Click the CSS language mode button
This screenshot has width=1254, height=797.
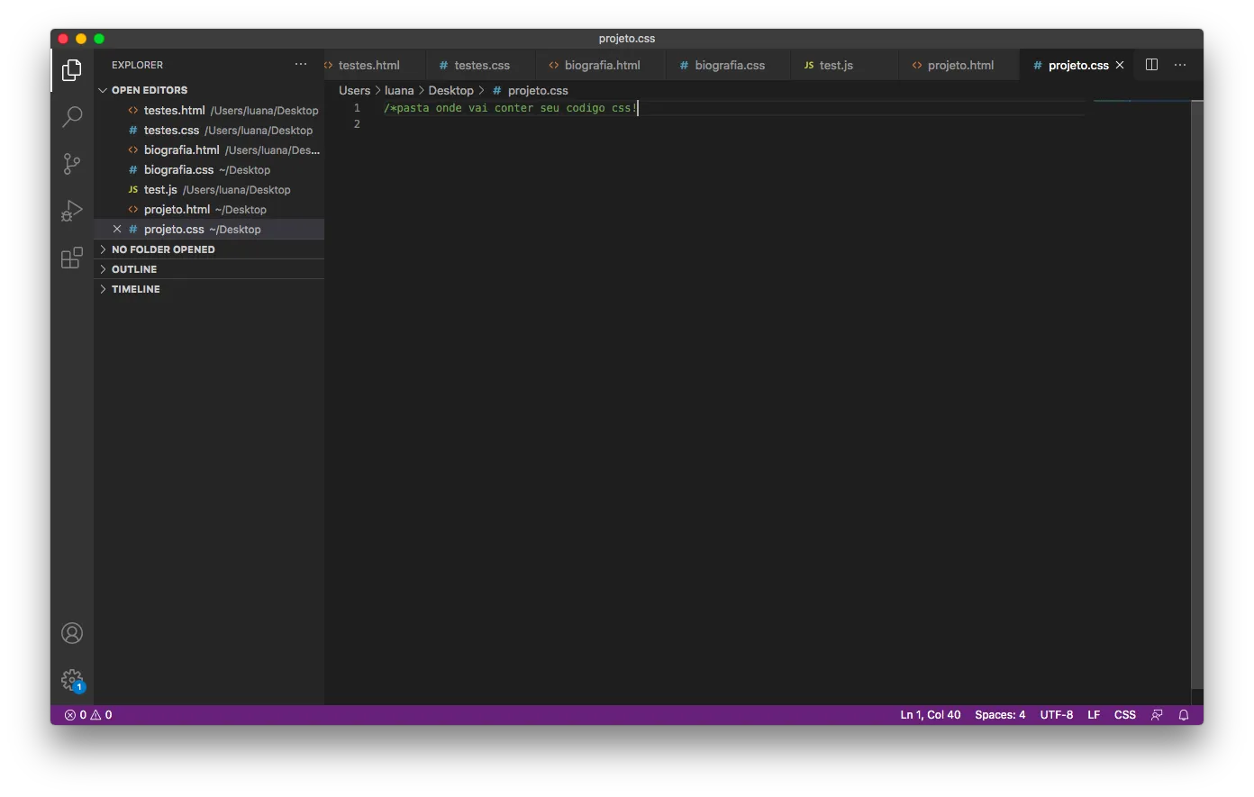(x=1124, y=715)
